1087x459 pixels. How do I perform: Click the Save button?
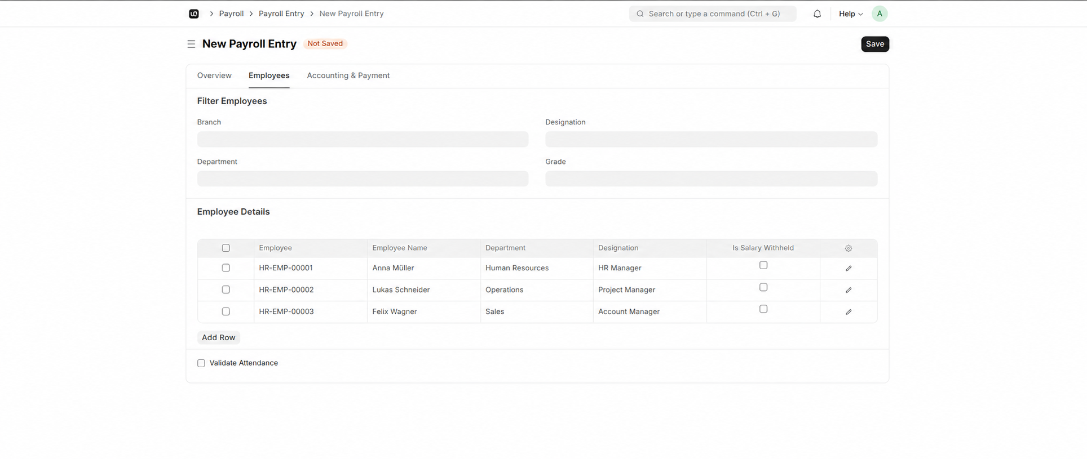click(875, 44)
